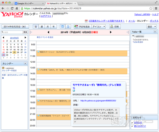This screenshot has height=132, width=159.
Task: Click 終日イベントを追加 link
Action: click(45, 37)
